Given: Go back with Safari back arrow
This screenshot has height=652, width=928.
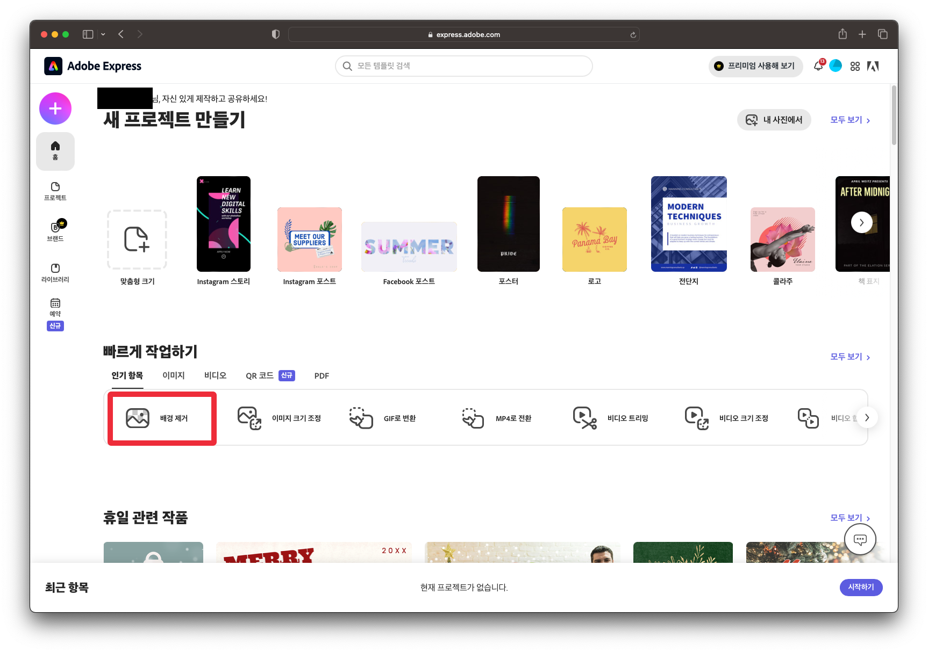Looking at the screenshot, I should (x=121, y=34).
